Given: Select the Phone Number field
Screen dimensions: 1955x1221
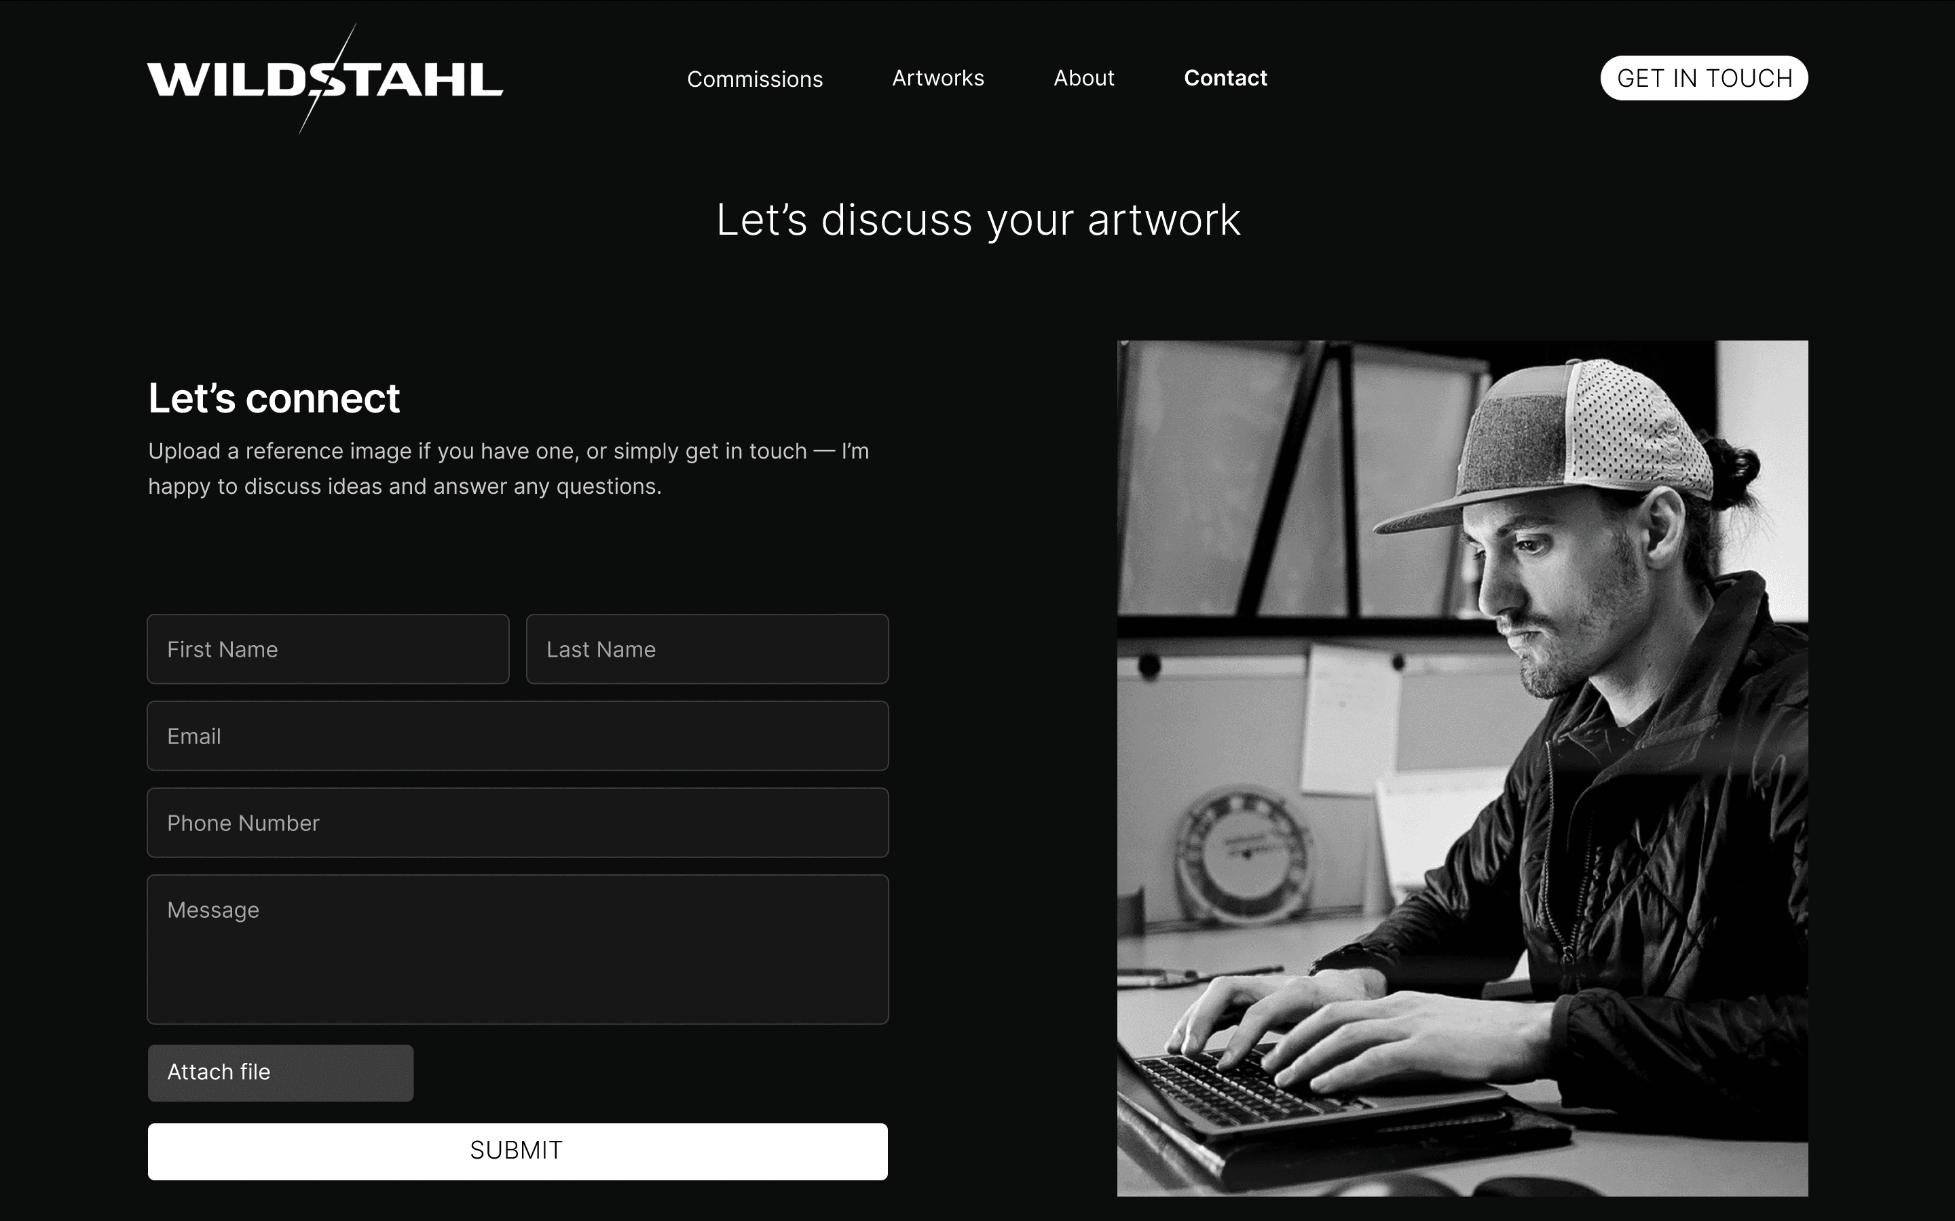Looking at the screenshot, I should tap(518, 823).
